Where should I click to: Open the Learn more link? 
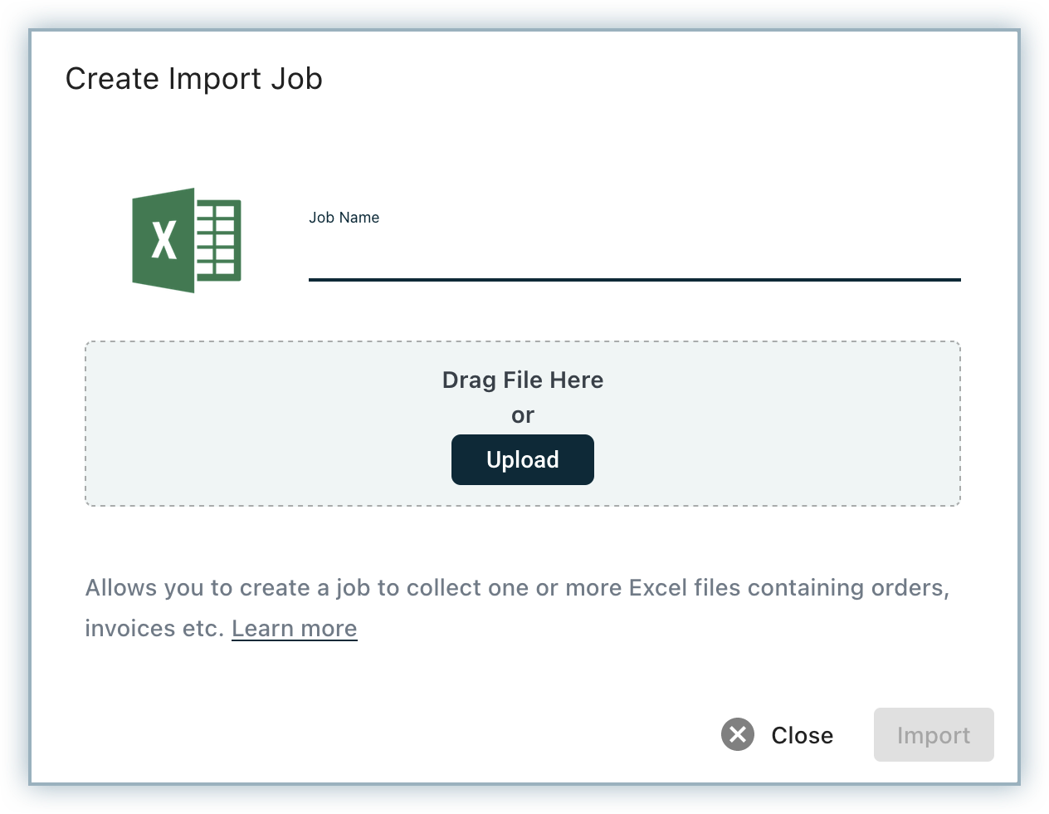(294, 629)
